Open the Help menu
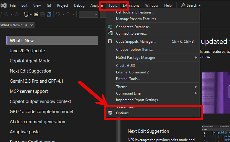 (x=168, y=5)
